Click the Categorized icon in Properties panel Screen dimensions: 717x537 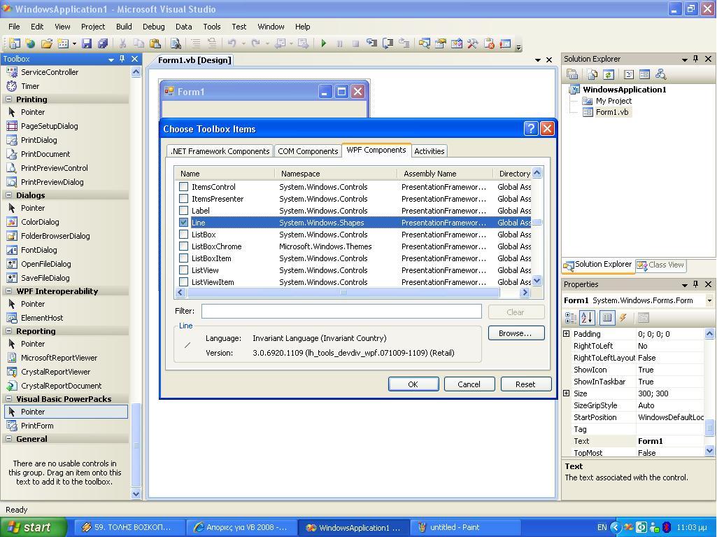click(x=571, y=317)
